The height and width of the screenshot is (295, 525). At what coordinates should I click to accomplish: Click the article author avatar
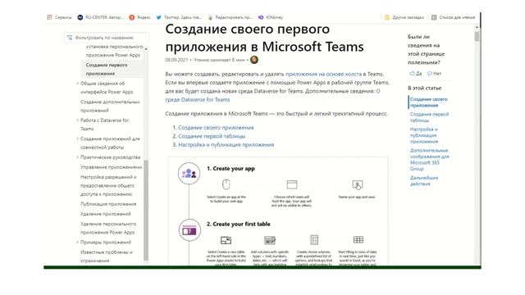point(254,60)
